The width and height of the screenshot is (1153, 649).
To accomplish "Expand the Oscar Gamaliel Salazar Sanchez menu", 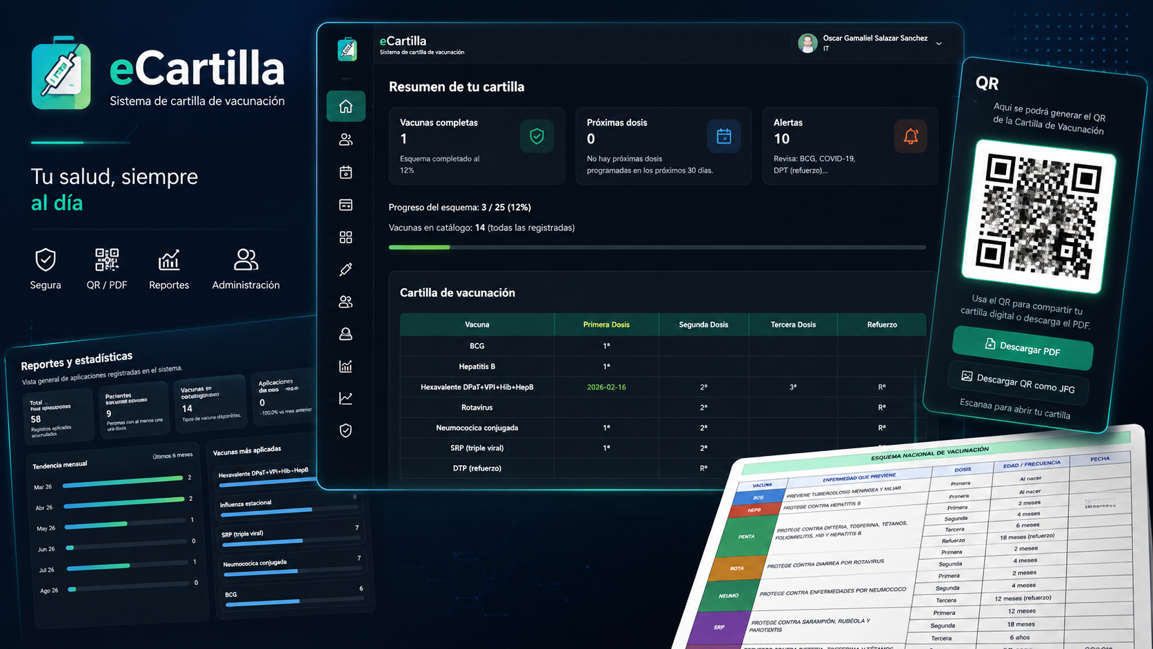I will pos(939,43).
